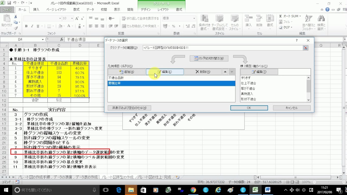The image size is (347, 195).
Task: Click the Insert Function fx icon
Action: [x=62, y=40]
